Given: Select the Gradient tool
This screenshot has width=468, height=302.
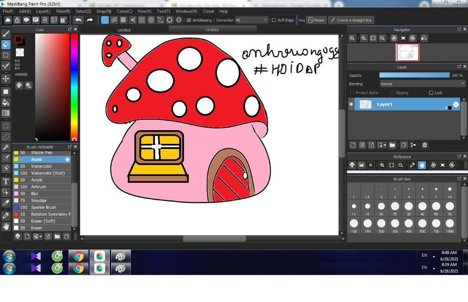Looking at the screenshot, I should [5, 113].
